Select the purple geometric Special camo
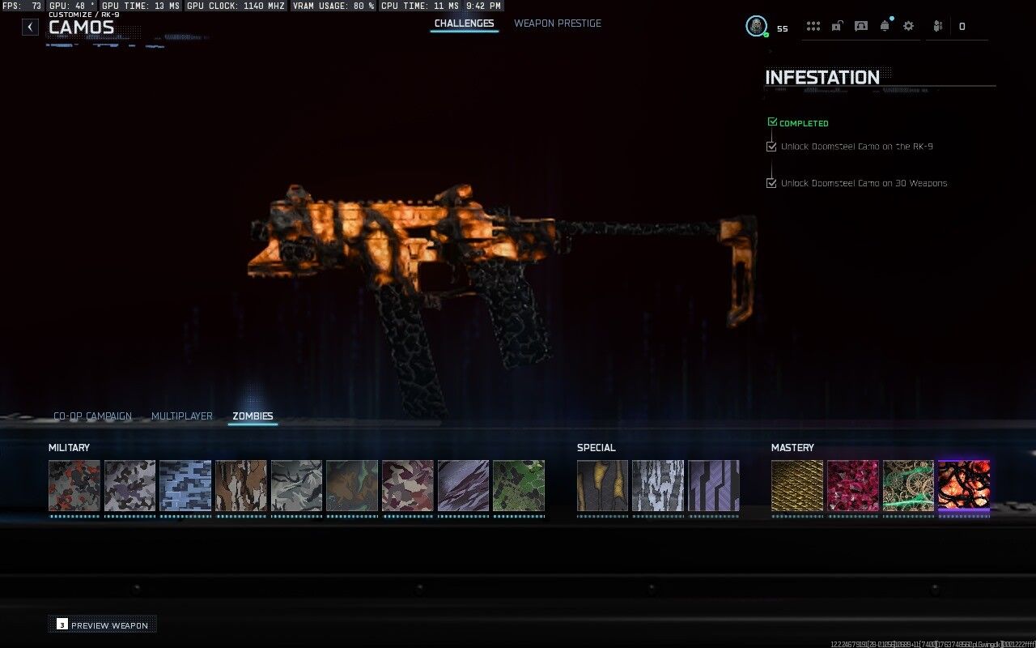The height and width of the screenshot is (648, 1036). [x=714, y=486]
